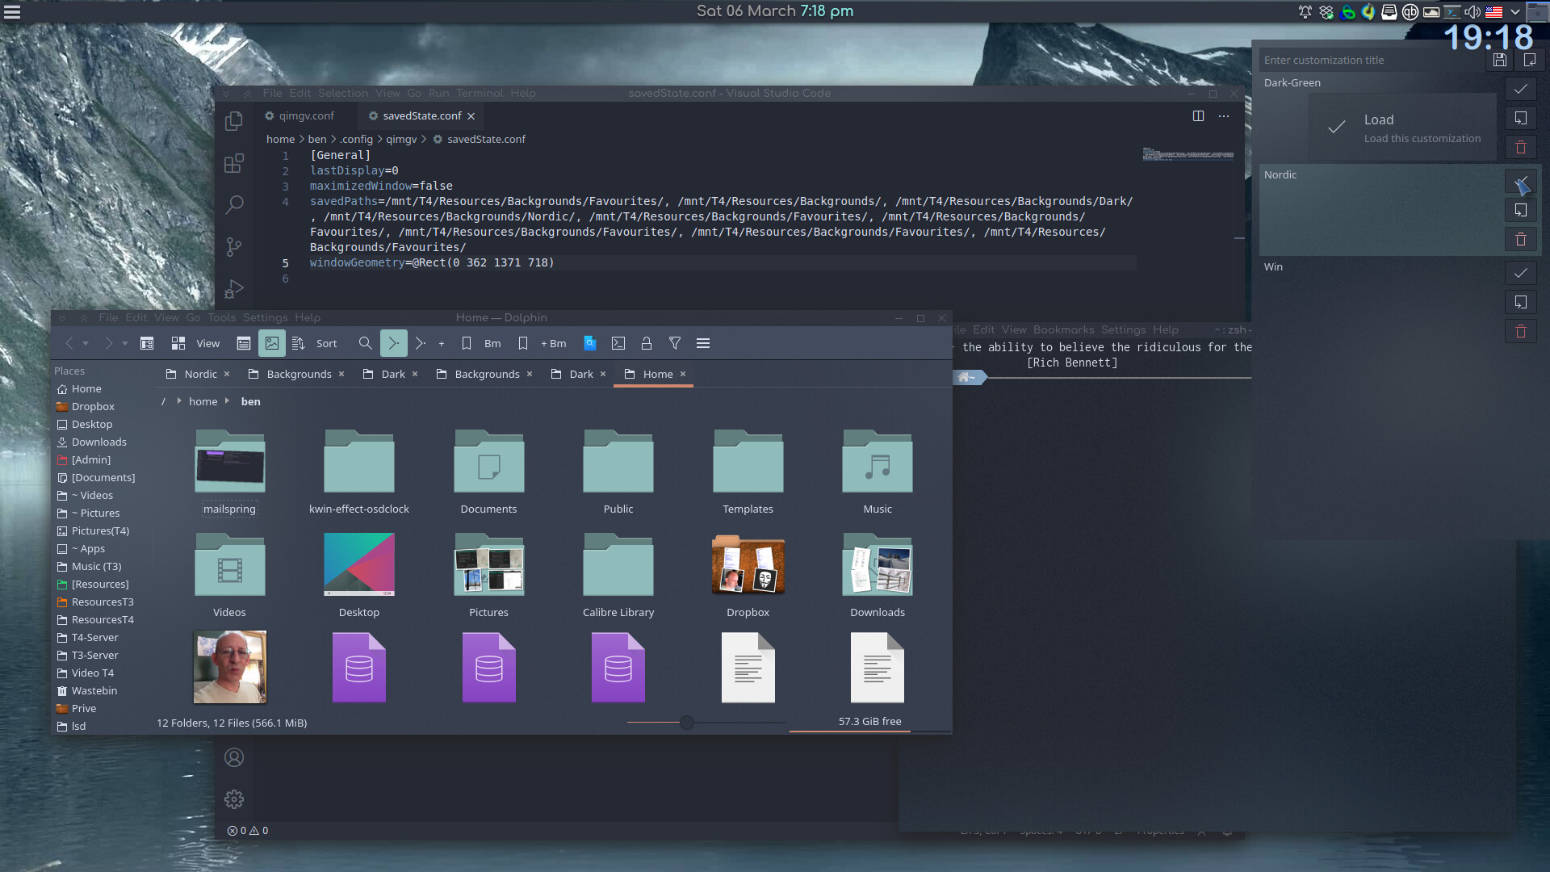1550x872 pixels.
Task: Open the Sort dropdown in Dolphin
Action: coord(314,343)
